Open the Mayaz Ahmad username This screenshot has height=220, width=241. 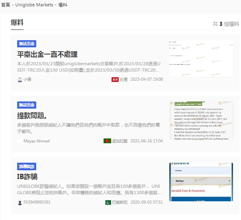(x=36, y=141)
